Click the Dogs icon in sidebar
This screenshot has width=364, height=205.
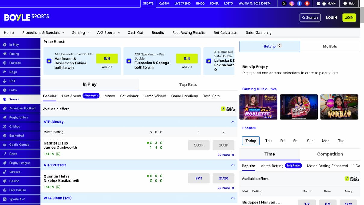pyautogui.click(x=5, y=72)
